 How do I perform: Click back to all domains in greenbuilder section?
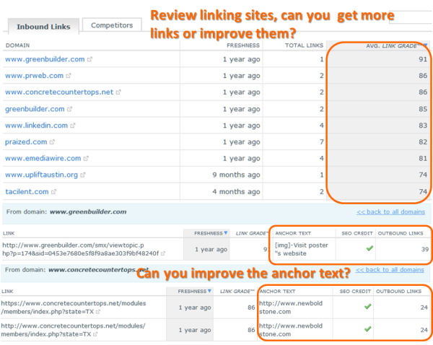point(390,212)
